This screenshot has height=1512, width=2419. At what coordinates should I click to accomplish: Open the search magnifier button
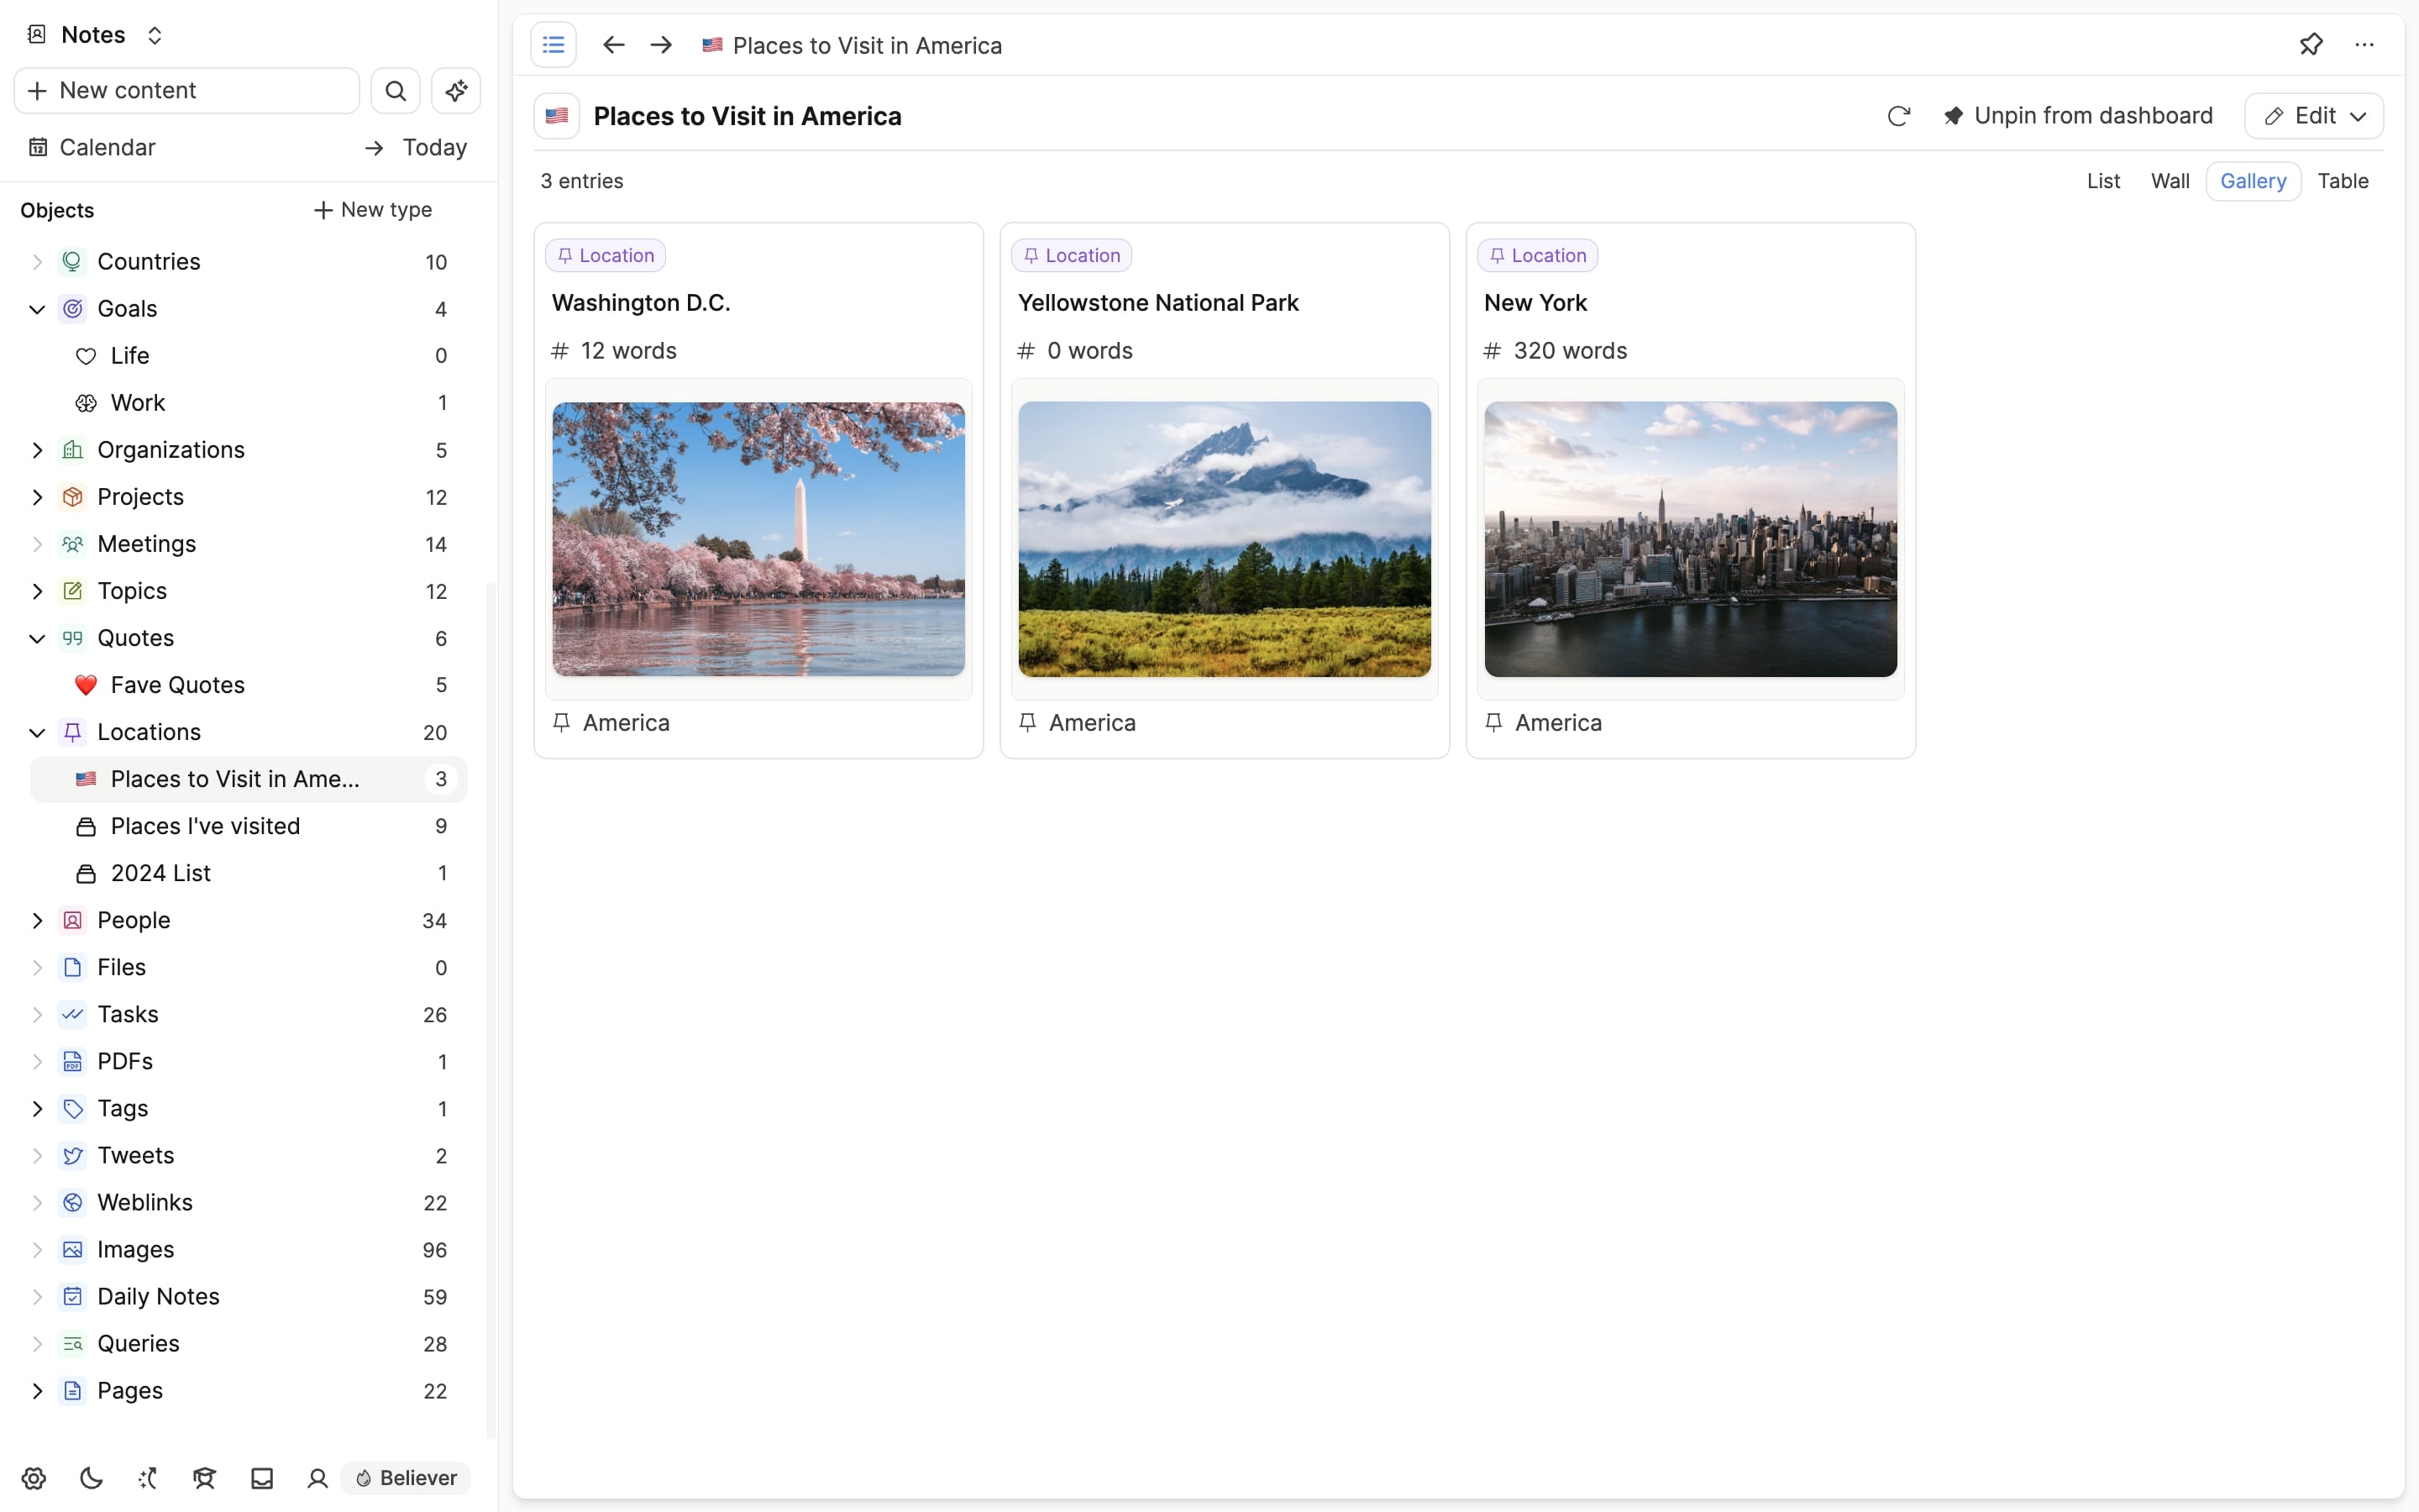point(396,91)
